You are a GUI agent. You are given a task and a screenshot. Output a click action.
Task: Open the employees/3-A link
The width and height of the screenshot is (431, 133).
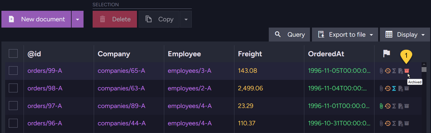(190, 71)
